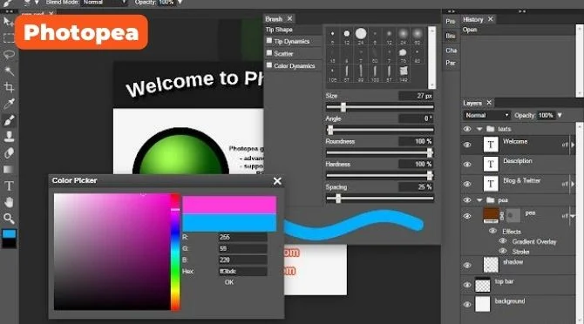This screenshot has height=324, width=584.
Task: Click the Hardness slider handle
Action: point(430,176)
